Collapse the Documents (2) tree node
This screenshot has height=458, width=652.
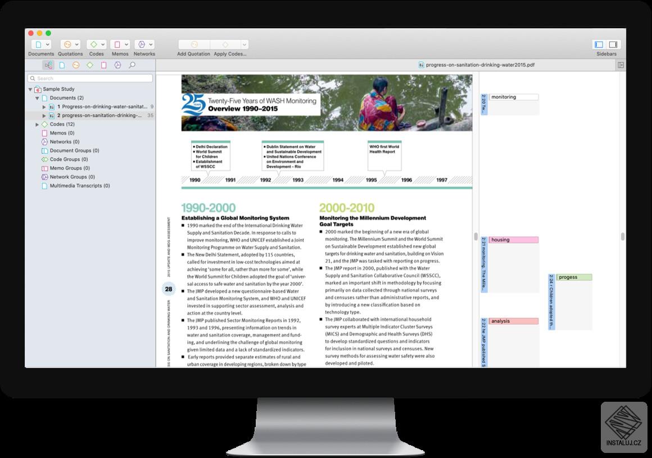pos(37,98)
